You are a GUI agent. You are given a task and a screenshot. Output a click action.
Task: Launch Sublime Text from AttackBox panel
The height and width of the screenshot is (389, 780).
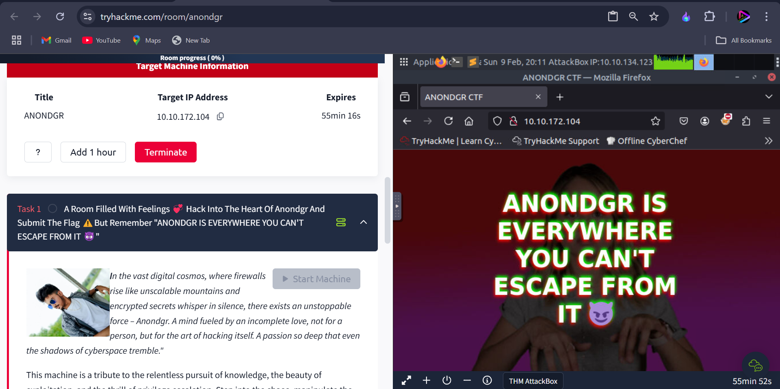[472, 62]
